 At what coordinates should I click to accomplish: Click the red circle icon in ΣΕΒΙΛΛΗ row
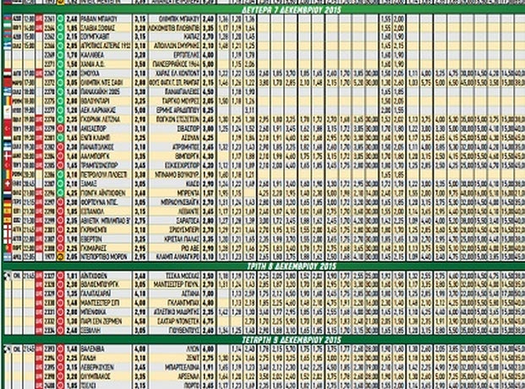tap(60, 331)
